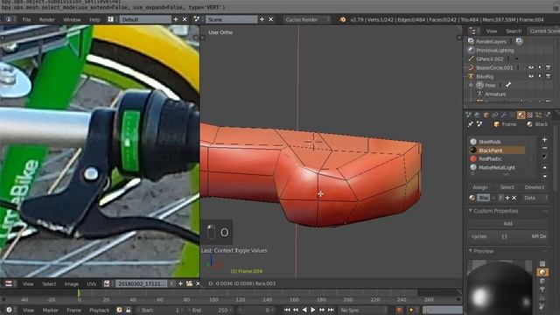Move material slot down in the list
Screen dimensions: 560x315
point(544,176)
